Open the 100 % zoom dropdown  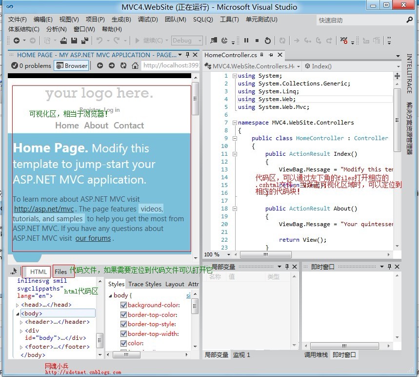coord(228,254)
